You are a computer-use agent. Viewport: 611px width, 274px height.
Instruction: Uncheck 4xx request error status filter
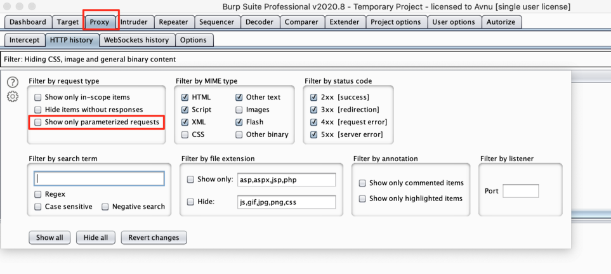(x=313, y=122)
